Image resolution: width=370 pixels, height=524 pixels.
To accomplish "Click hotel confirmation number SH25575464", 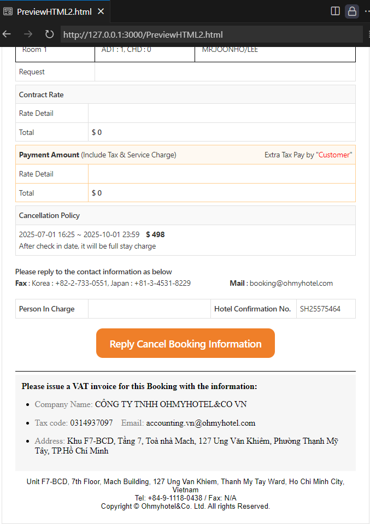I will (320, 309).
